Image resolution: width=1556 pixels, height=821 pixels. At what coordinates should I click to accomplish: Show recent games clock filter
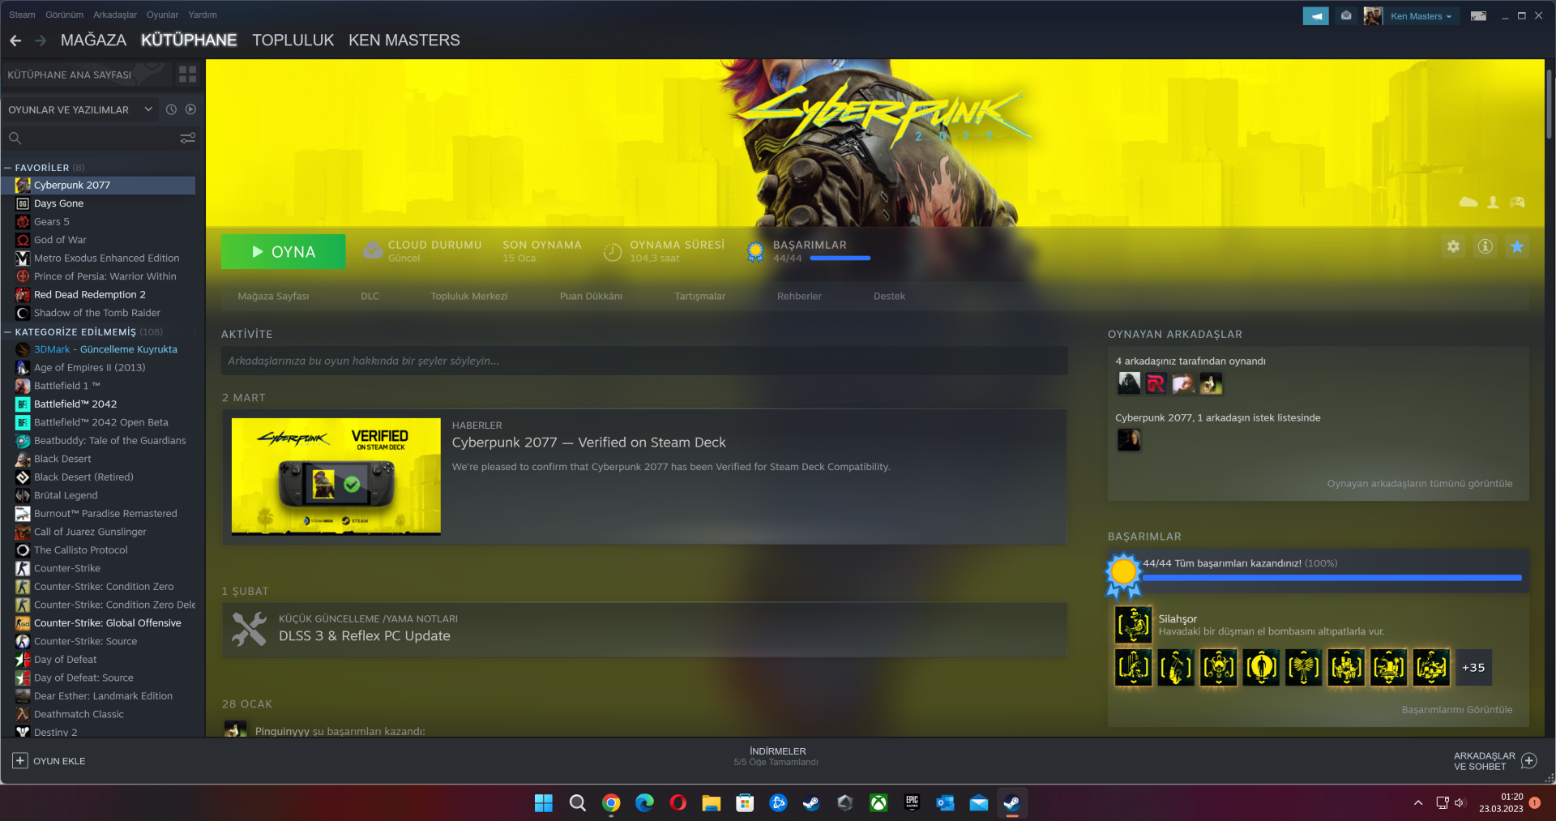tap(171, 109)
